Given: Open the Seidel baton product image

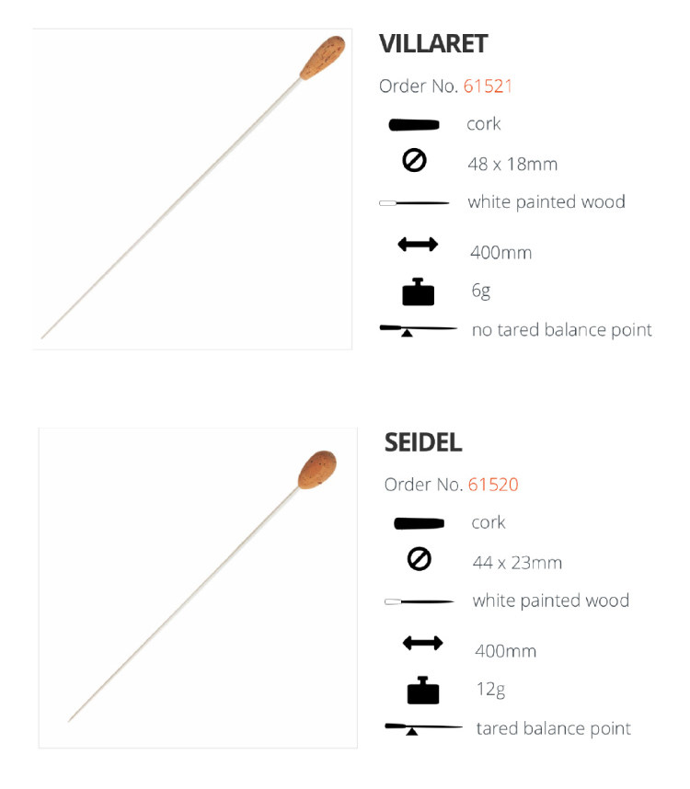Looking at the screenshot, I should point(198,588).
